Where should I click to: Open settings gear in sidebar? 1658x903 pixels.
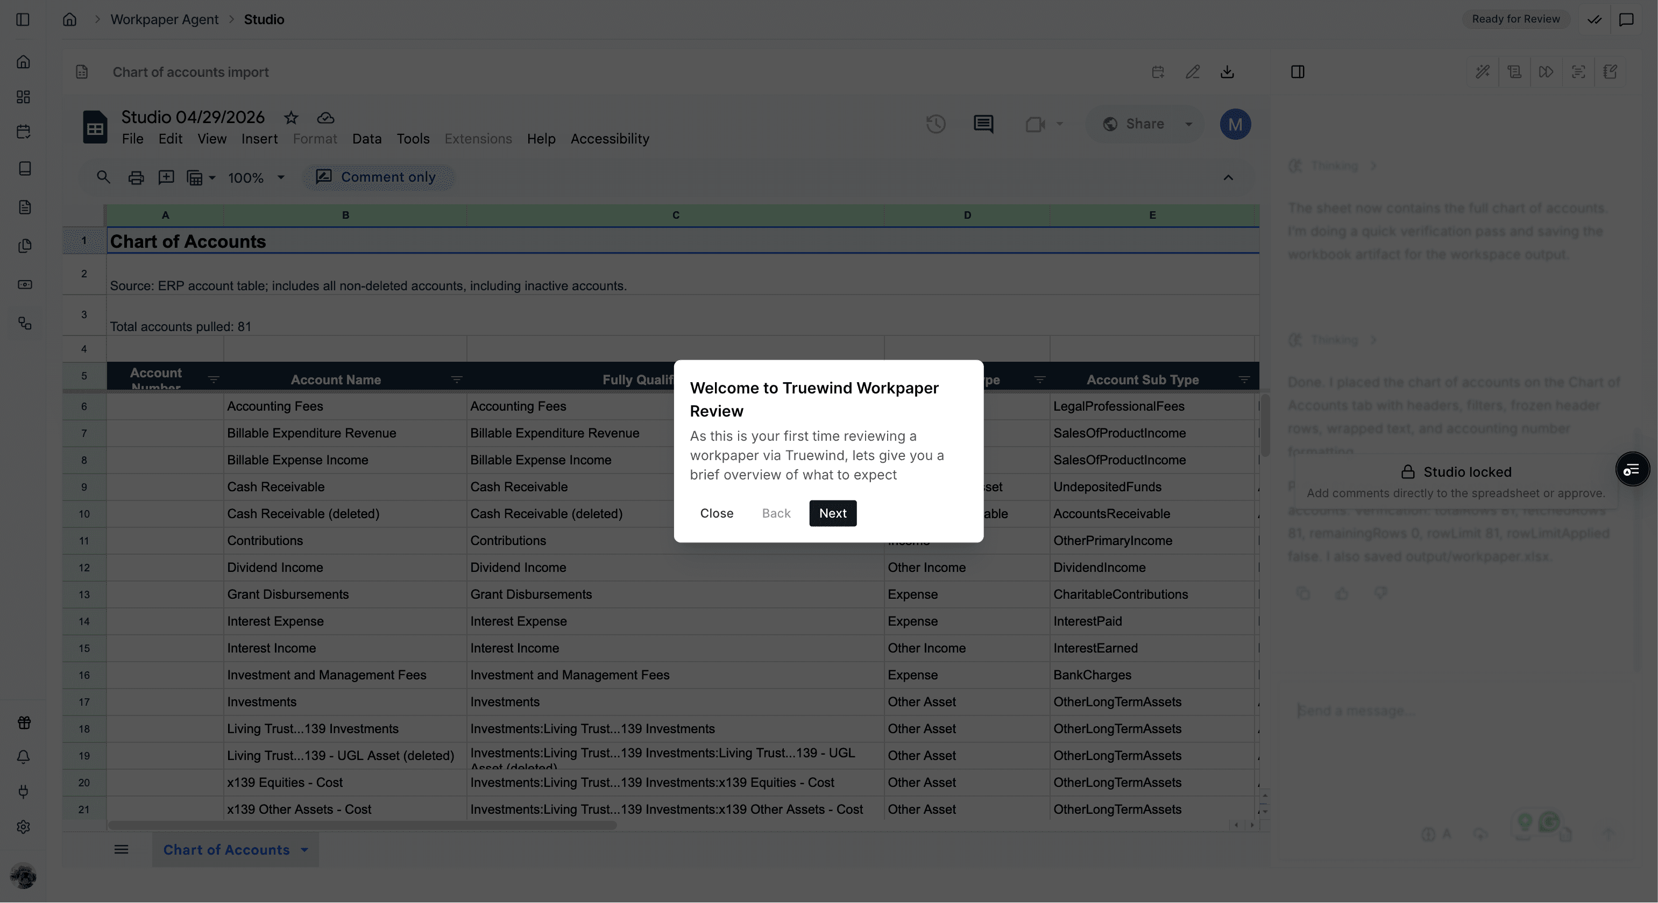pyautogui.click(x=24, y=827)
